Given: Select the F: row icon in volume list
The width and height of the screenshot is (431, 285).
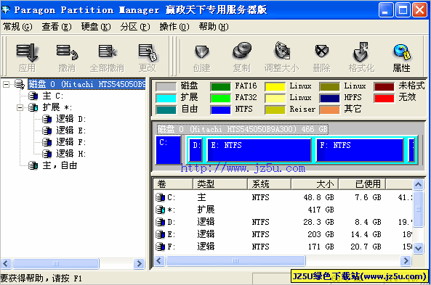Looking at the screenshot, I should (x=160, y=247).
